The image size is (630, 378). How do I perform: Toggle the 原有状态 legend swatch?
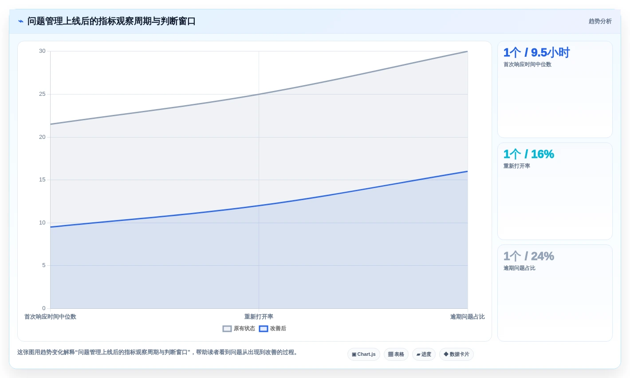point(227,329)
